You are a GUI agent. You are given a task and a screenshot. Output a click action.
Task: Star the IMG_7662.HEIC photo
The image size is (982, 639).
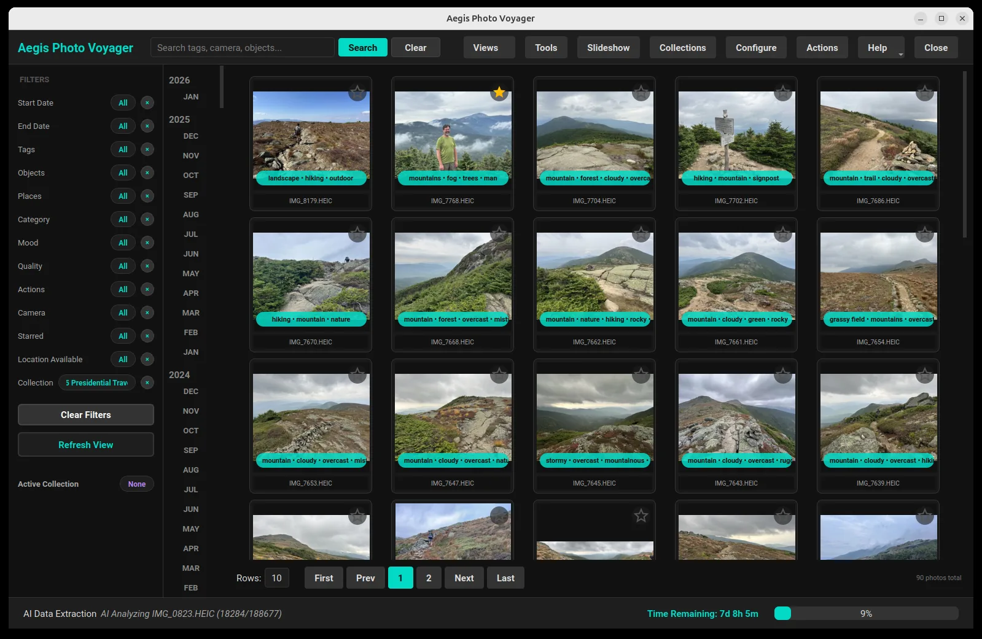pyautogui.click(x=641, y=234)
